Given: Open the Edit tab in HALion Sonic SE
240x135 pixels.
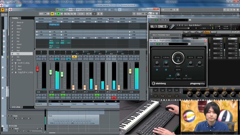Looking at the screenshot, I should [186, 32].
